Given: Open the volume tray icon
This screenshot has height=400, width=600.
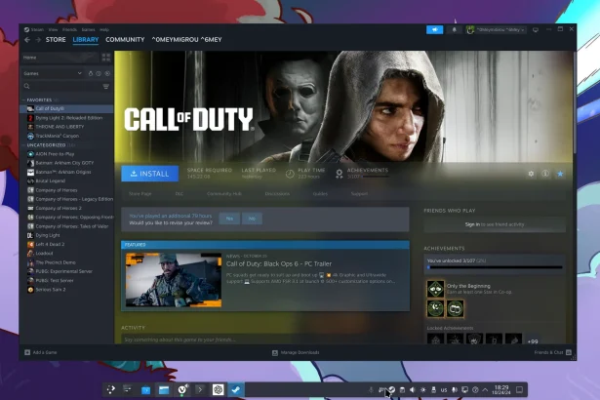Looking at the screenshot, I should click(x=413, y=389).
